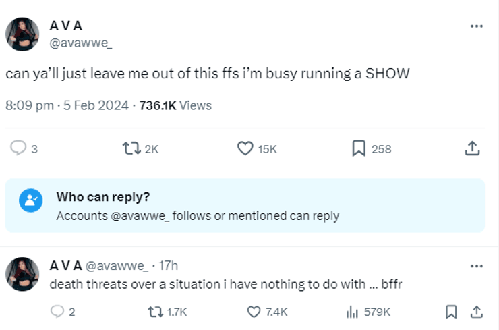Open AVA's avatar on the reply tweet
Viewport: 499px width, 330px height.
point(22,274)
